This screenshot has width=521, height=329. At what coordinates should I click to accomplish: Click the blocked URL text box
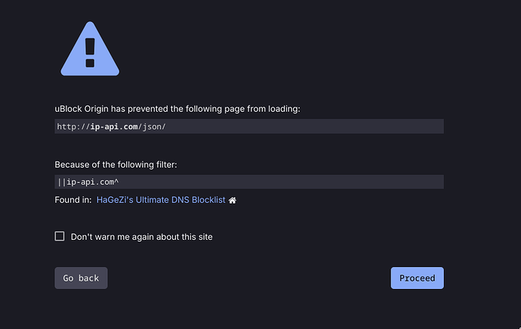248,126
